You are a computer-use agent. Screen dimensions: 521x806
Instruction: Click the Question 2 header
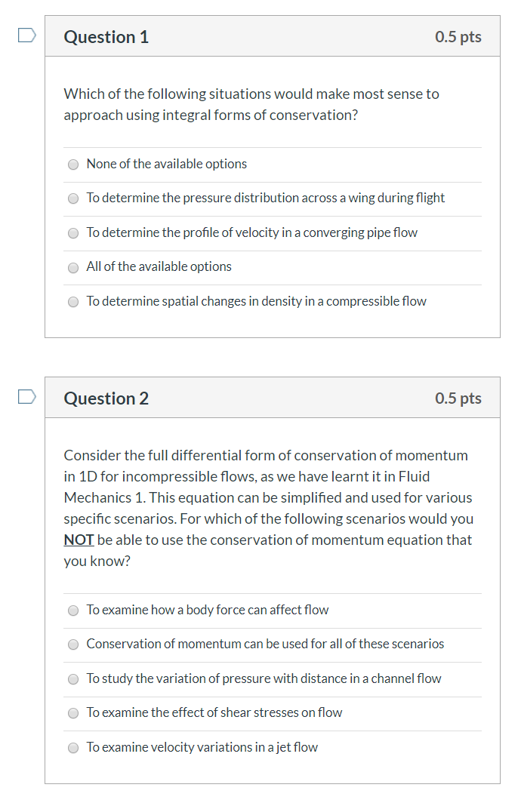106,398
